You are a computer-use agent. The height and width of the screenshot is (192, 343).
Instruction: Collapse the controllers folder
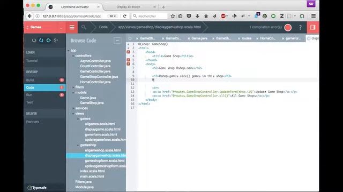[73, 56]
